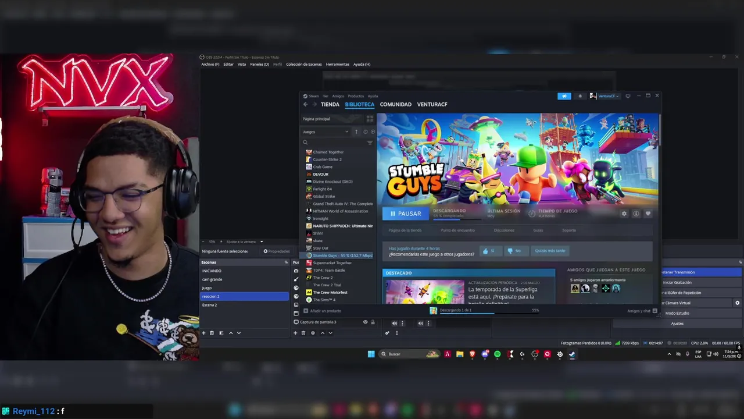The width and height of the screenshot is (744, 419).
Task: Select the cam grande scene in OBS
Action: 244,279
